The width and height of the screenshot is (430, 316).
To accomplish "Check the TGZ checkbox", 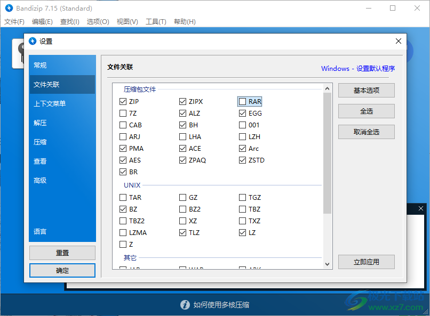I will [242, 197].
